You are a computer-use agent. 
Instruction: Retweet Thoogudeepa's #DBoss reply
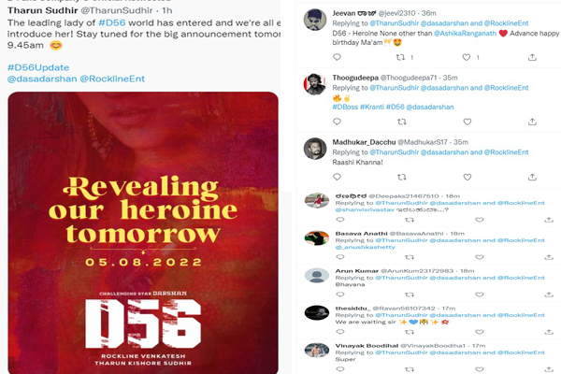(402, 122)
